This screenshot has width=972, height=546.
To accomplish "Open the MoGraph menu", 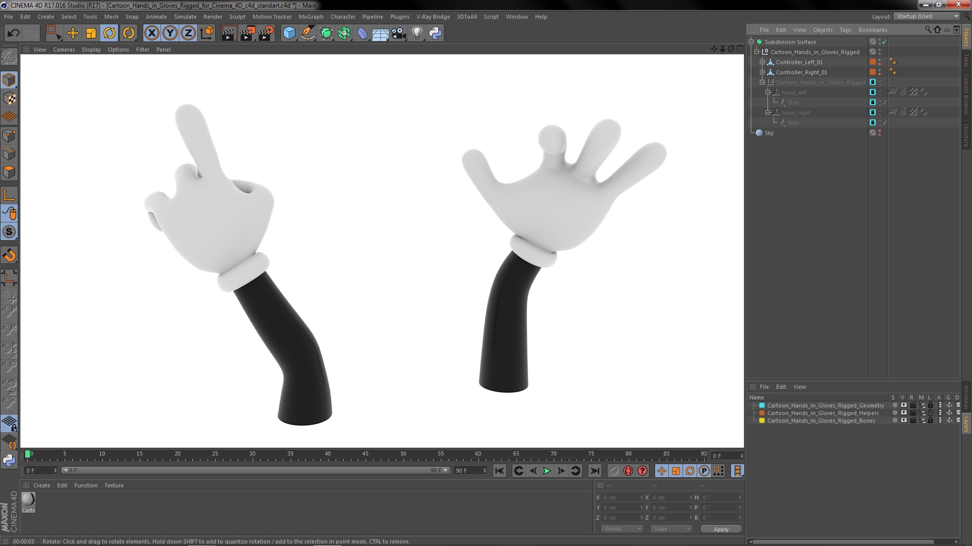I will [x=311, y=17].
